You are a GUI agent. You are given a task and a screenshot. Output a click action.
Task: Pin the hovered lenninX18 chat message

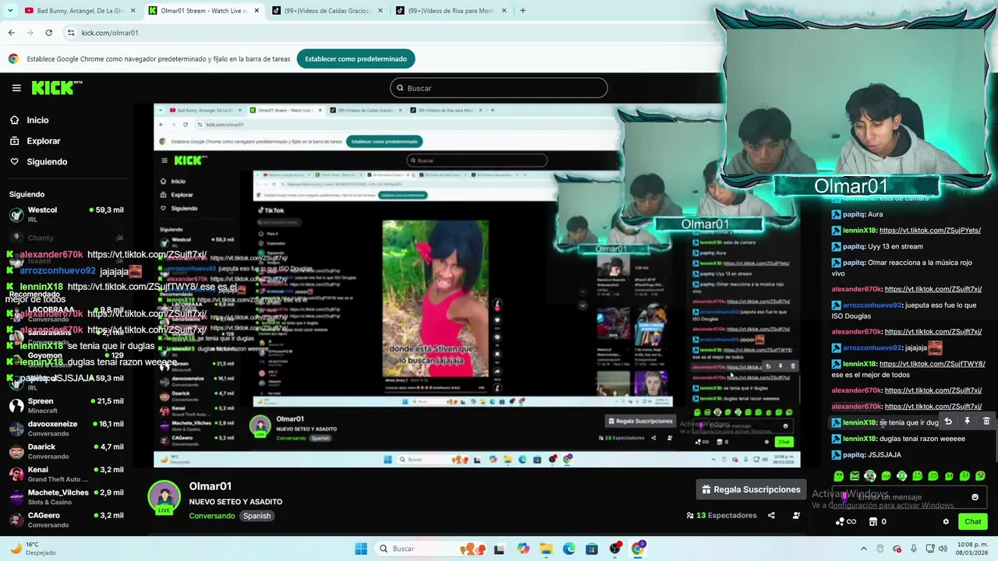pyautogui.click(x=967, y=422)
